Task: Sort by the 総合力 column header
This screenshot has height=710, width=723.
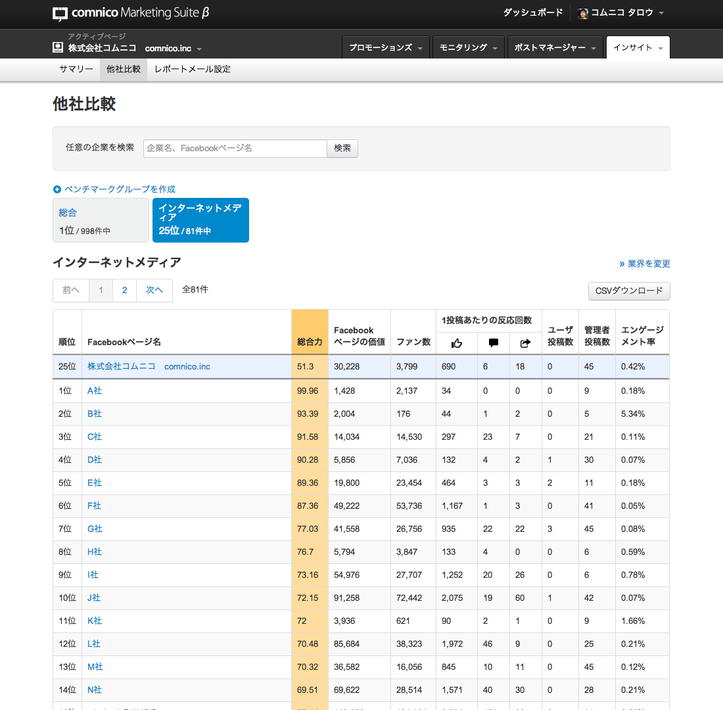Action: click(310, 342)
